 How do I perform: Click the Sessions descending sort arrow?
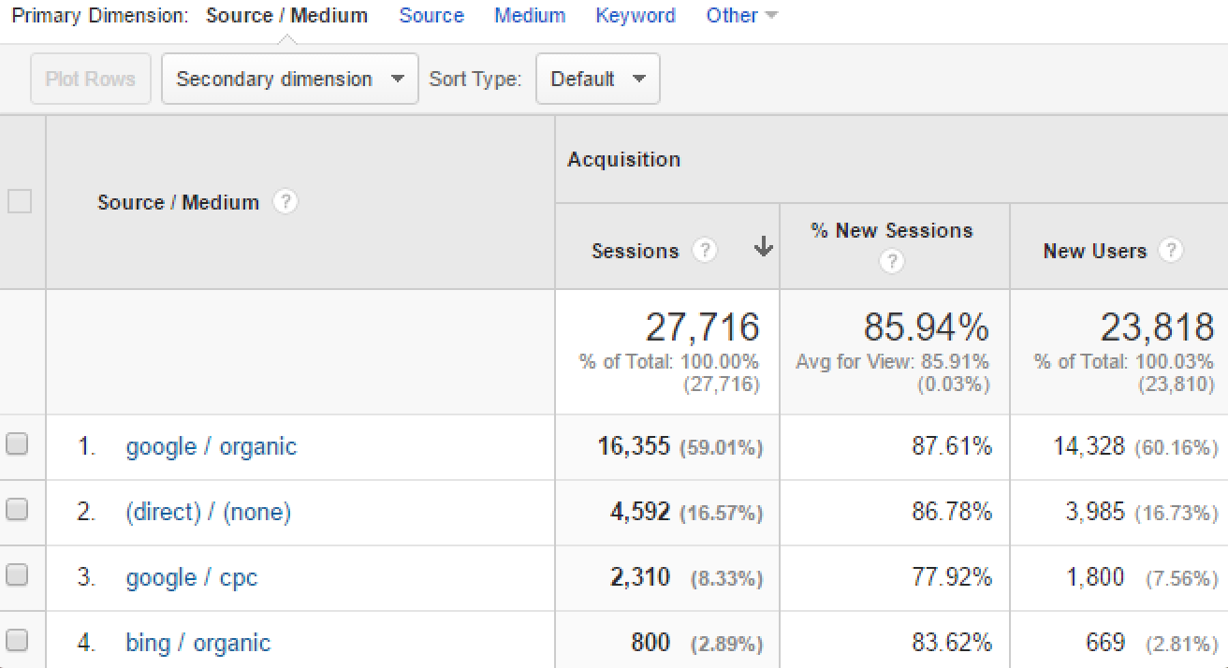point(764,248)
